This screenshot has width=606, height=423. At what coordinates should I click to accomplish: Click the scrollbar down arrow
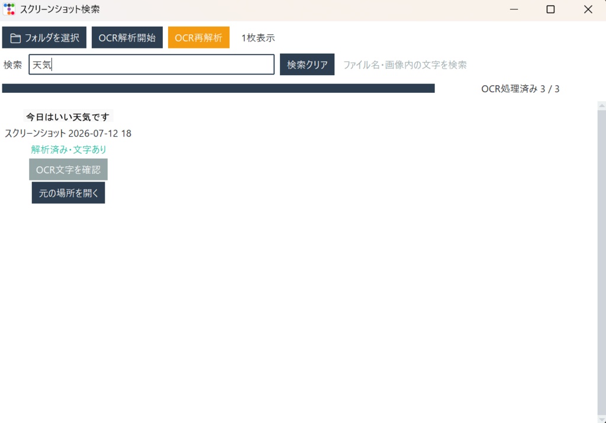coord(602,419)
